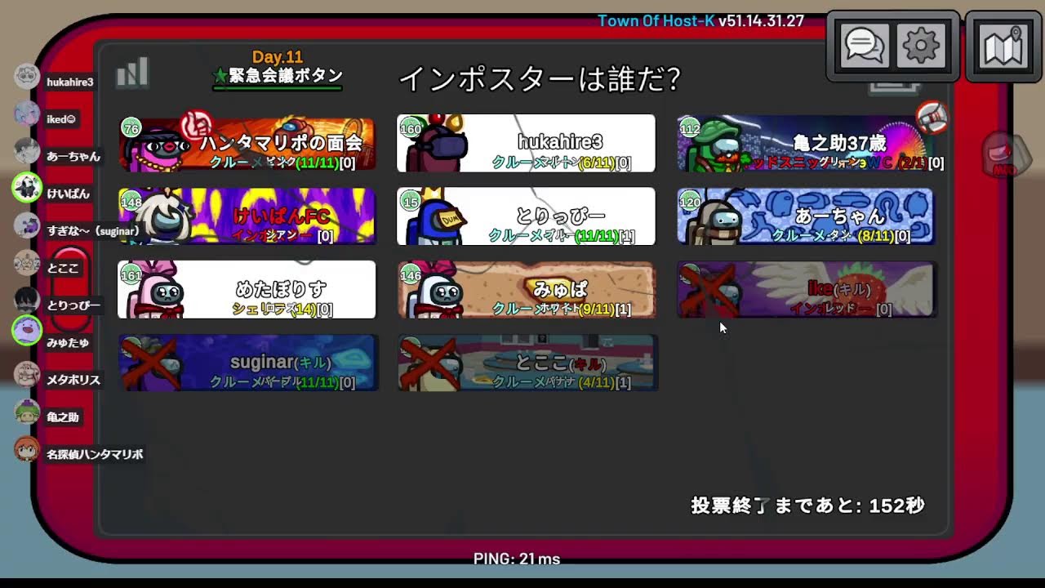Vote for 亀之助37歳 player card
The image size is (1045, 588).
[806, 144]
